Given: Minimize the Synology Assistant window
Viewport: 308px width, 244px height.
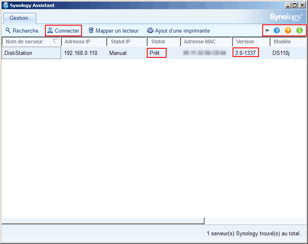Looking at the screenshot, I should tap(288, 5).
